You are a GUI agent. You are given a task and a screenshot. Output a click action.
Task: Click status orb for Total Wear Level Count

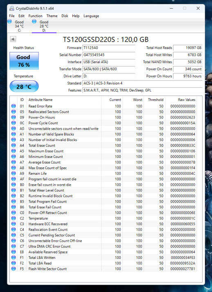coord(14,190)
